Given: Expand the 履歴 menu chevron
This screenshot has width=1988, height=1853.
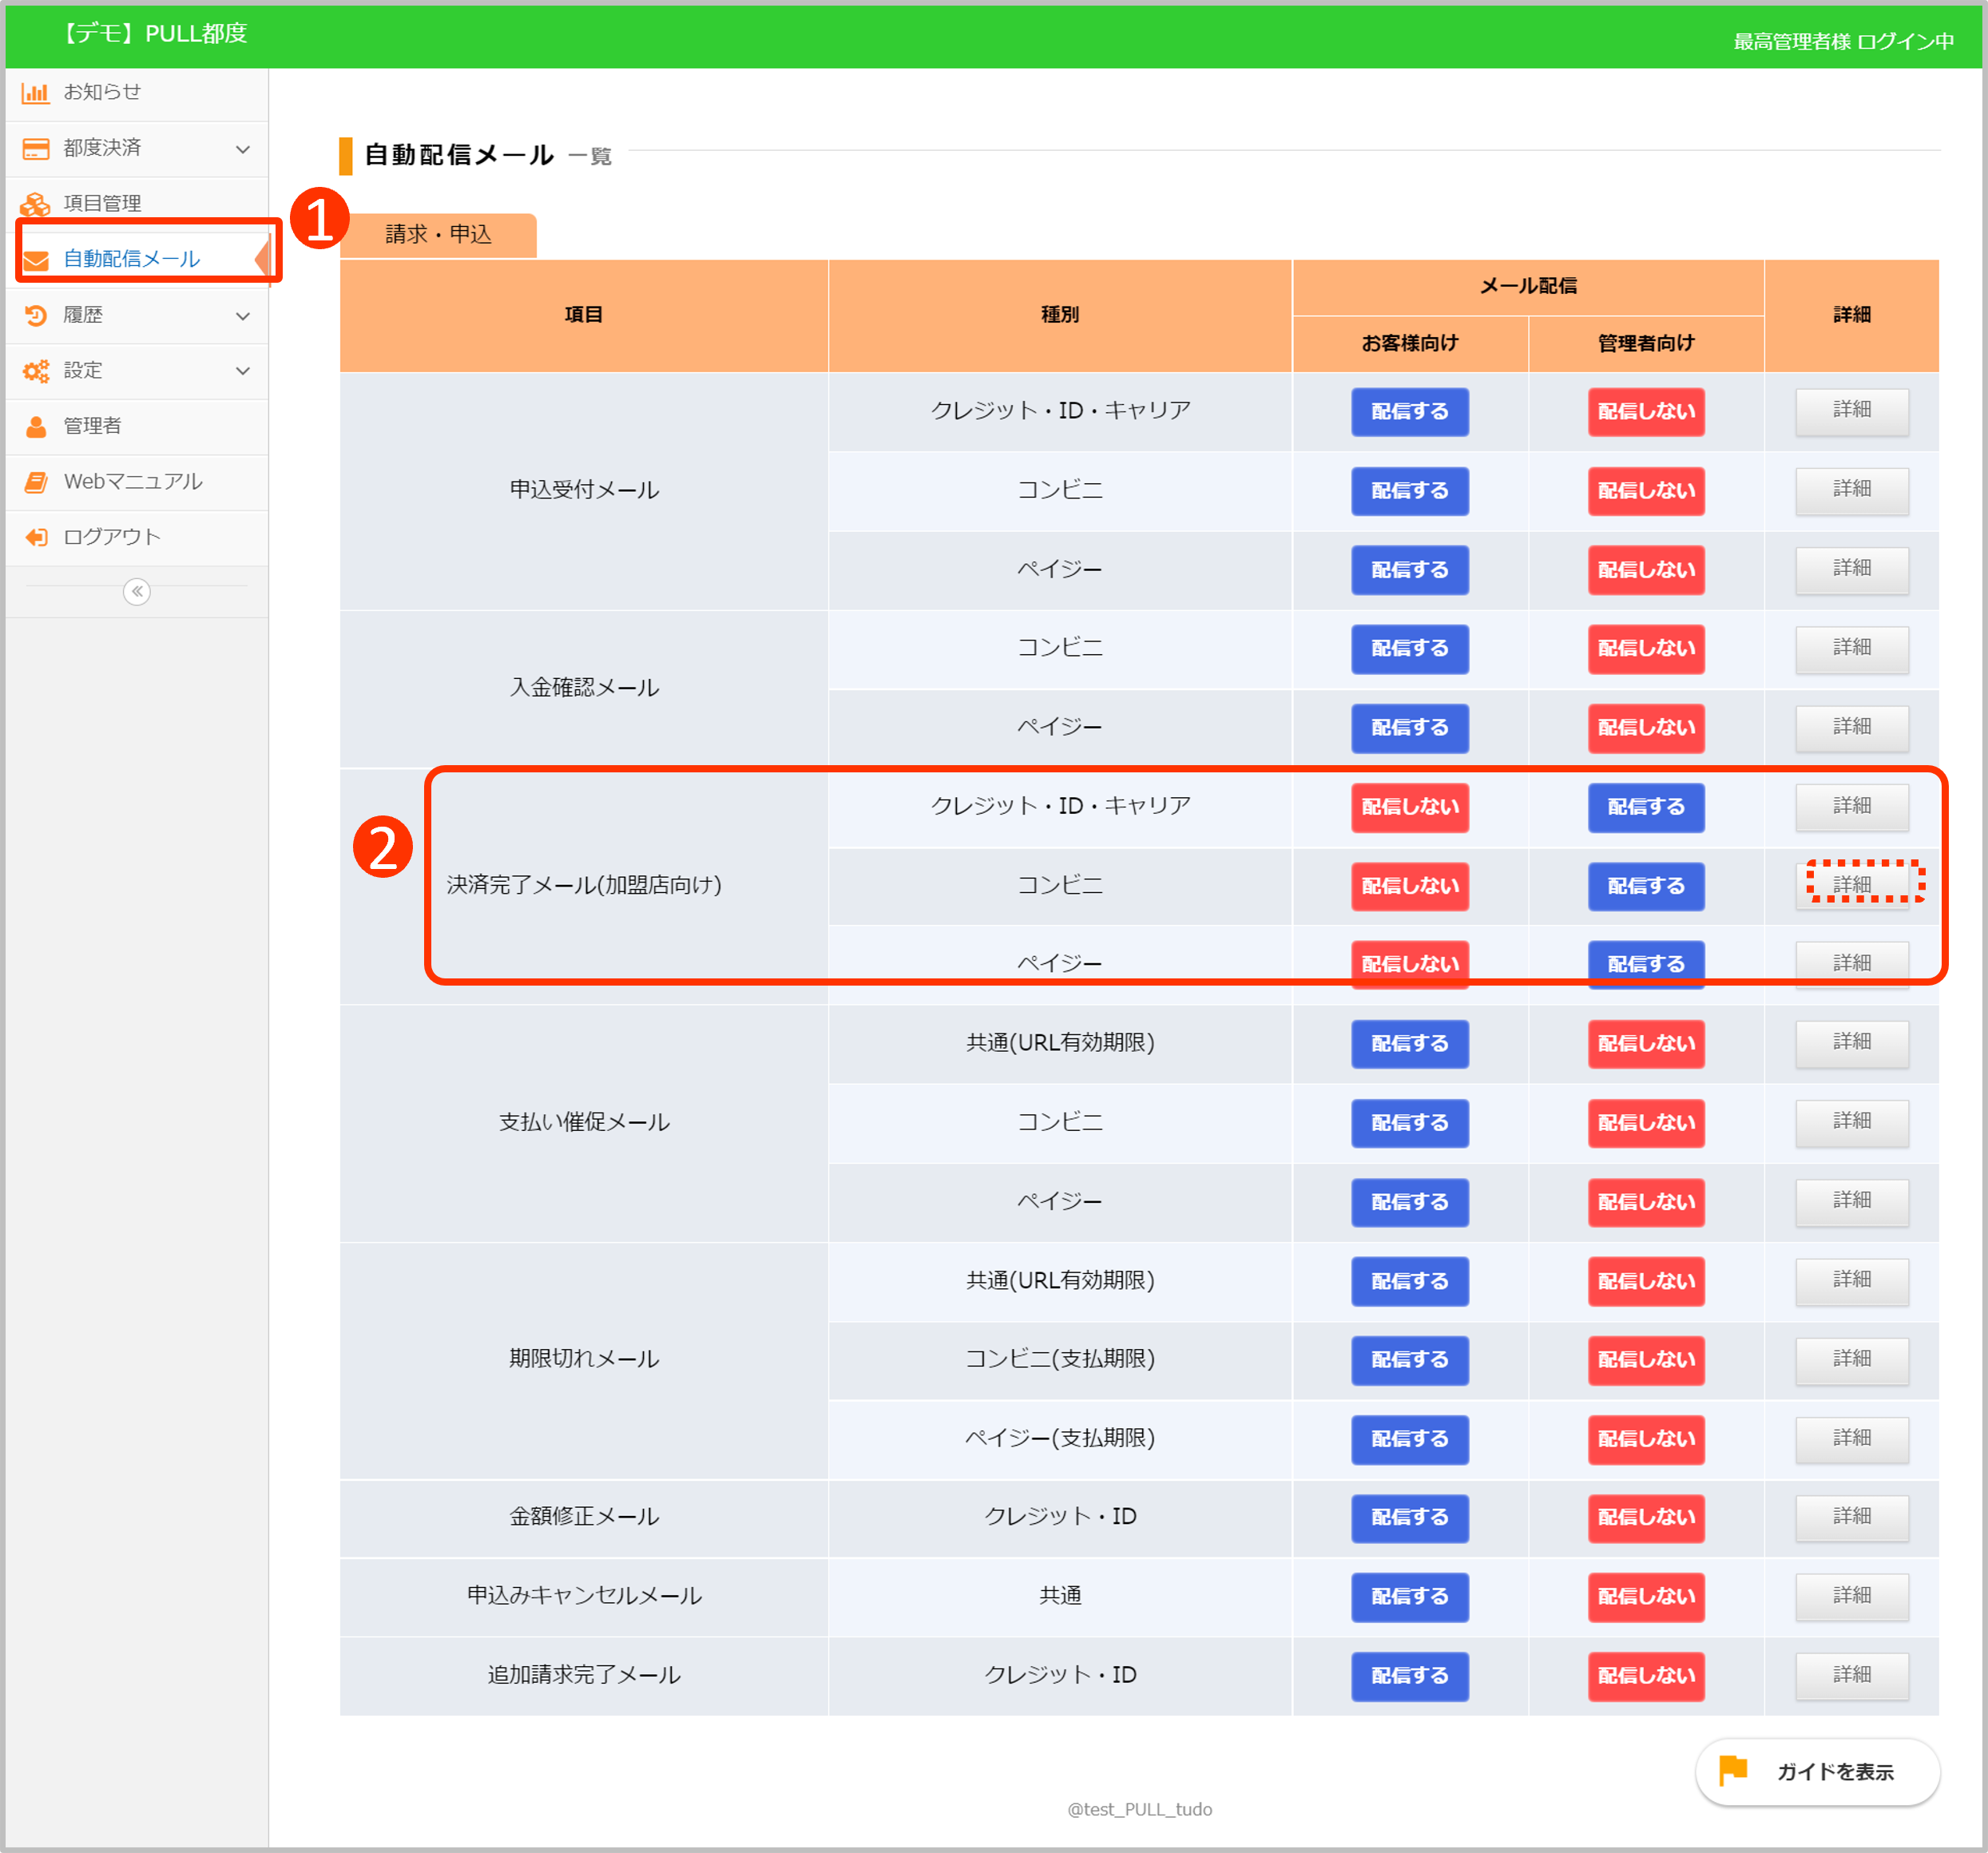Looking at the screenshot, I should click(x=242, y=316).
